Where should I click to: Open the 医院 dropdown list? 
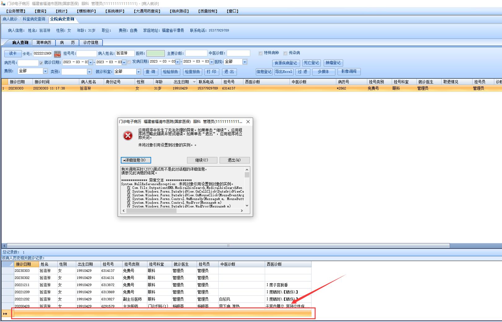pyautogui.click(x=245, y=62)
